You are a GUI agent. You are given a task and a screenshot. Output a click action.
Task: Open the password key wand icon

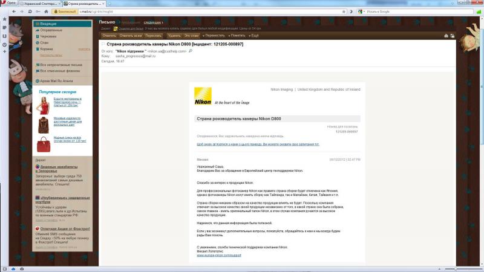(38, 11)
